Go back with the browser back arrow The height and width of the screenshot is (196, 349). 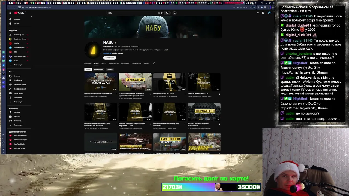[x=8, y=7]
